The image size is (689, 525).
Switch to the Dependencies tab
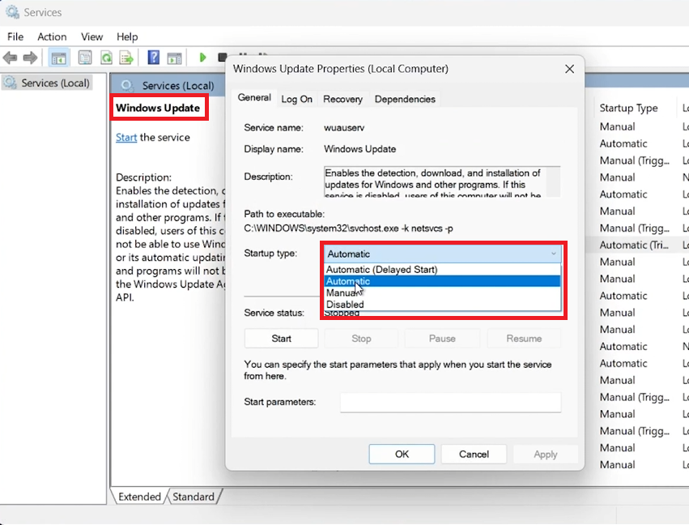[405, 100]
